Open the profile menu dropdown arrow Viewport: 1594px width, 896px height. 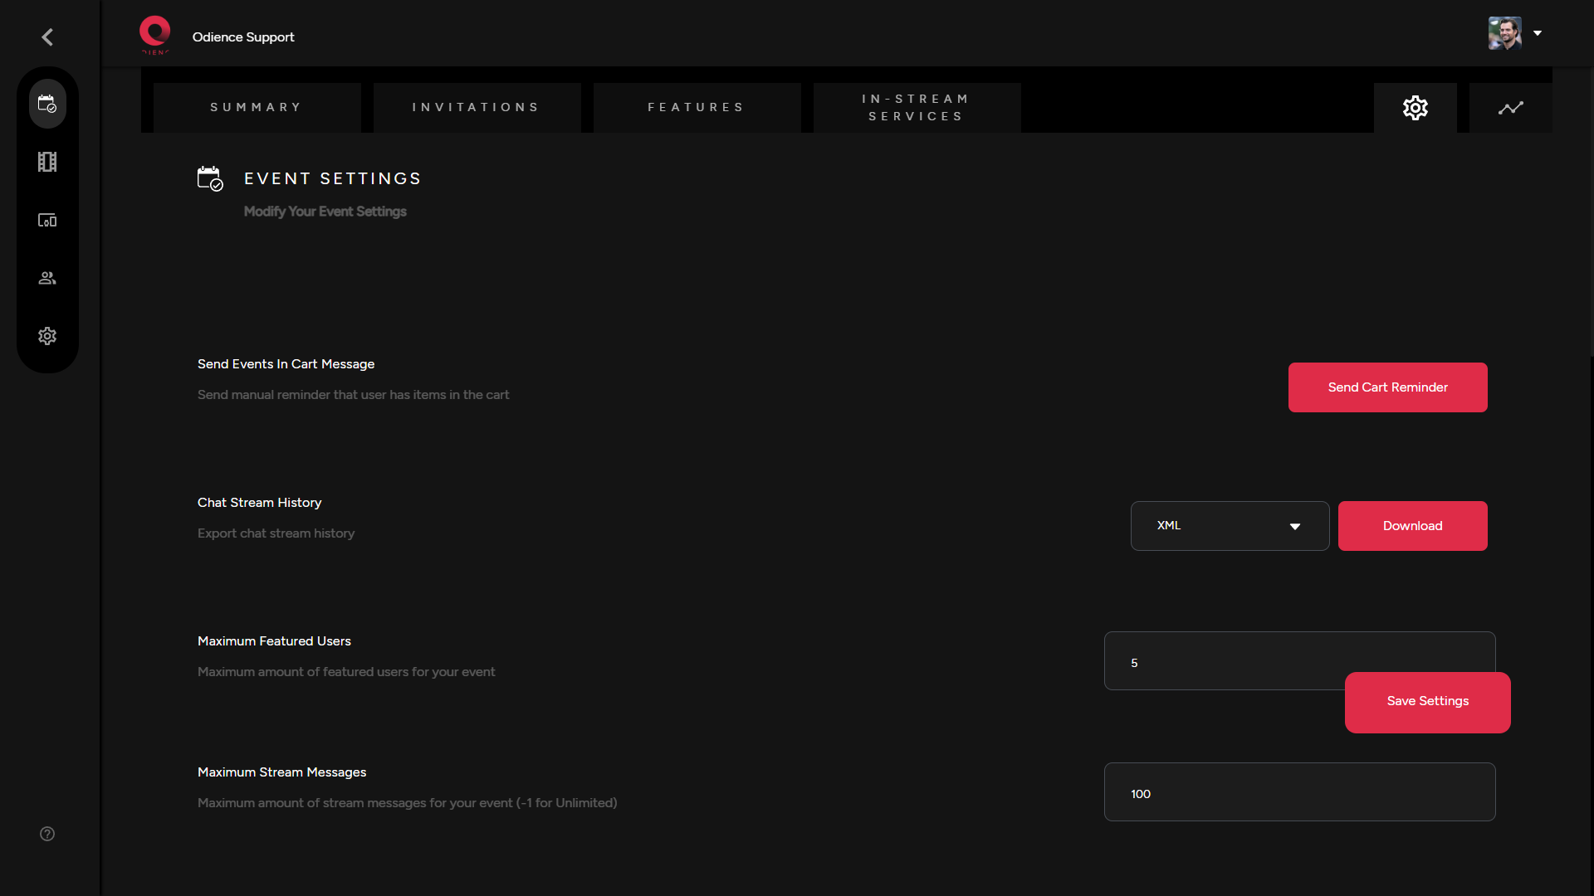[x=1538, y=33]
